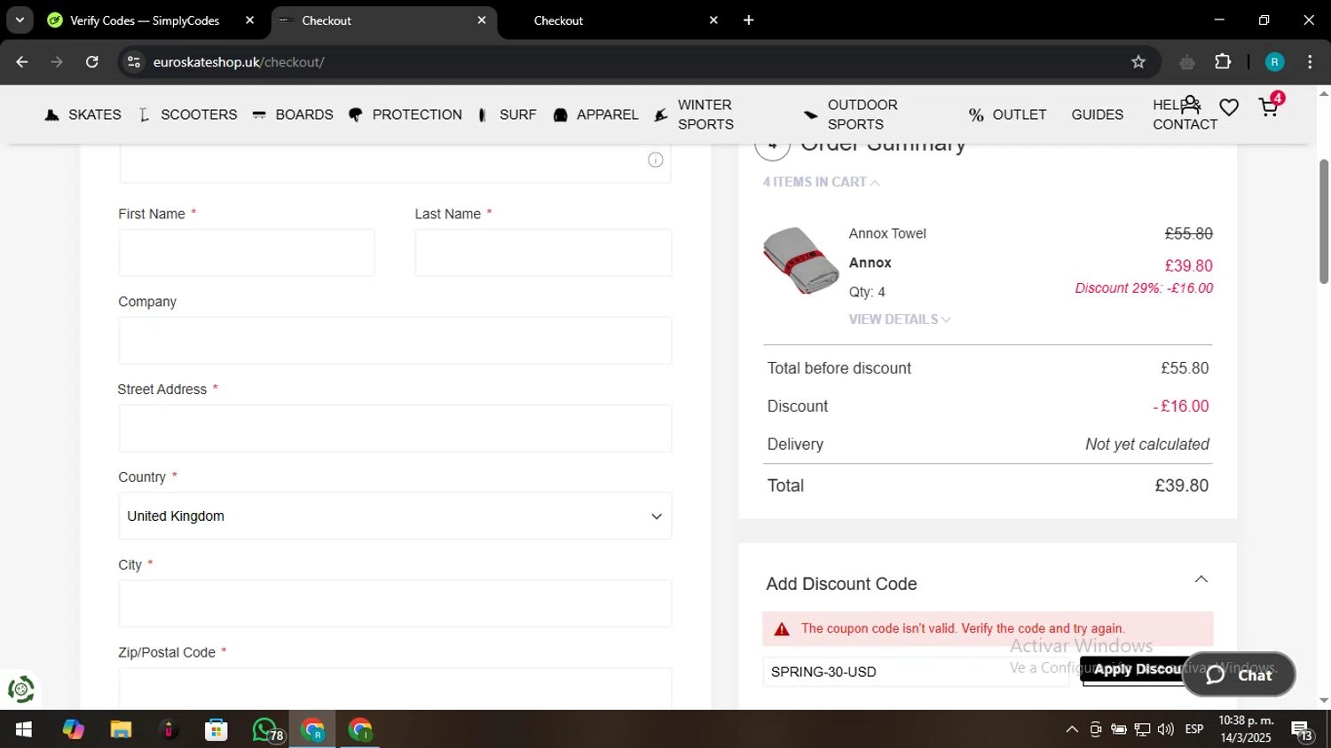This screenshot has width=1331, height=748.
Task: Open the OUTLET section
Action: (1008, 114)
